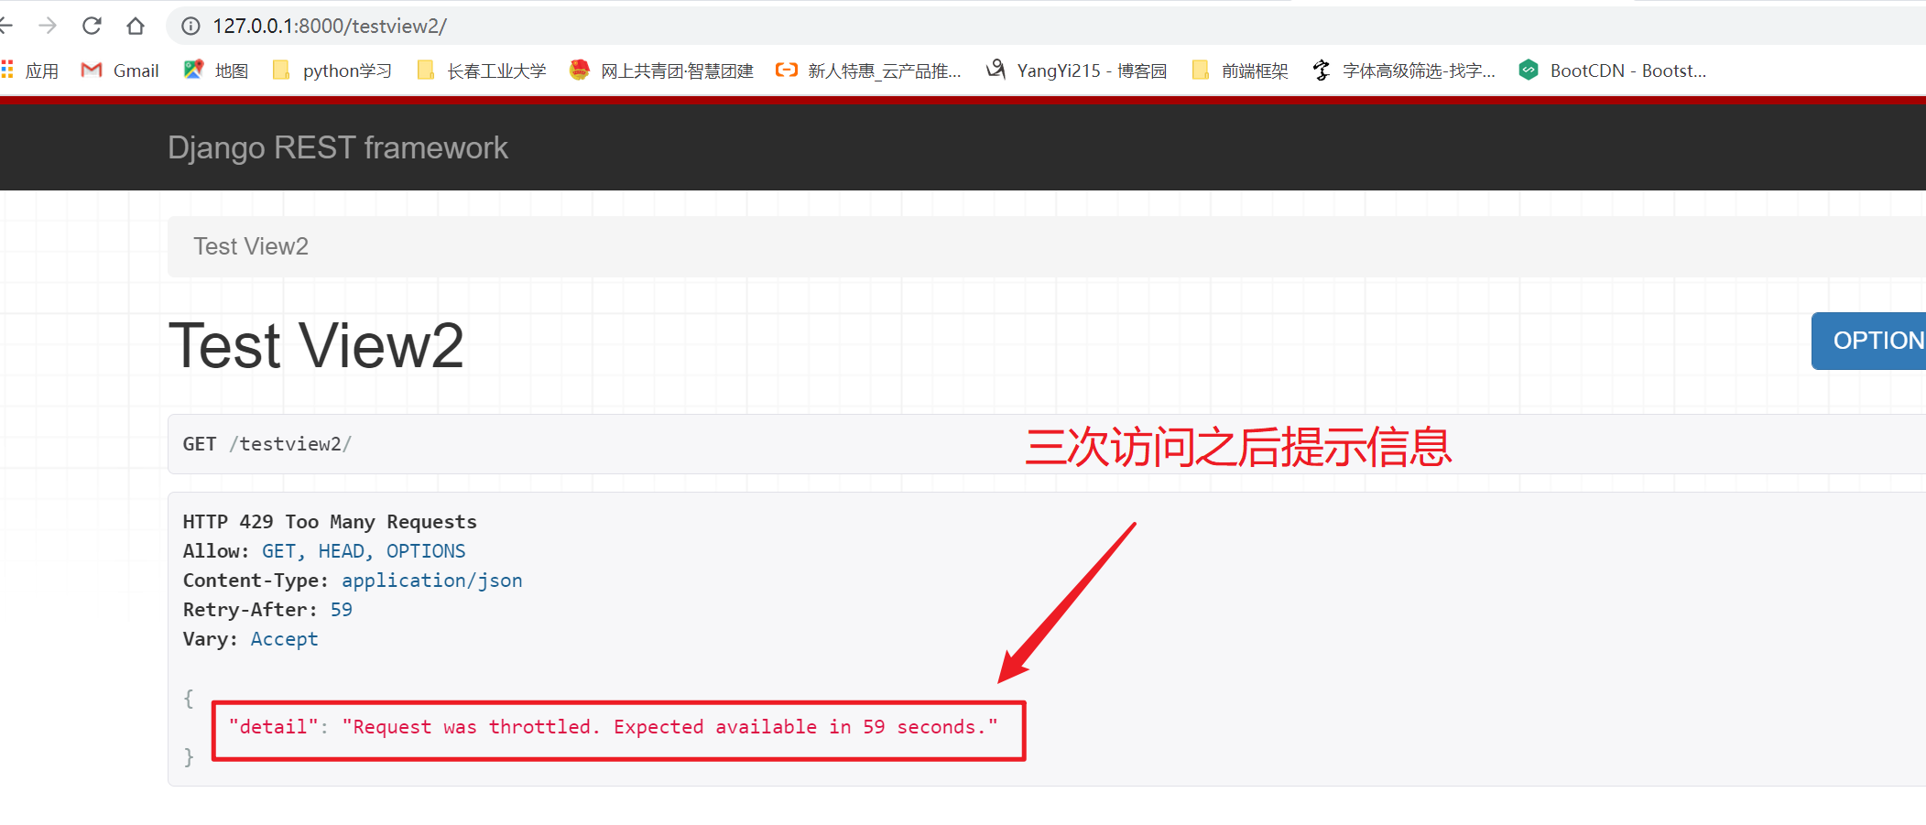The width and height of the screenshot is (1926, 825).
Task: Click the browser back arrow
Action: pyautogui.click(x=5, y=26)
